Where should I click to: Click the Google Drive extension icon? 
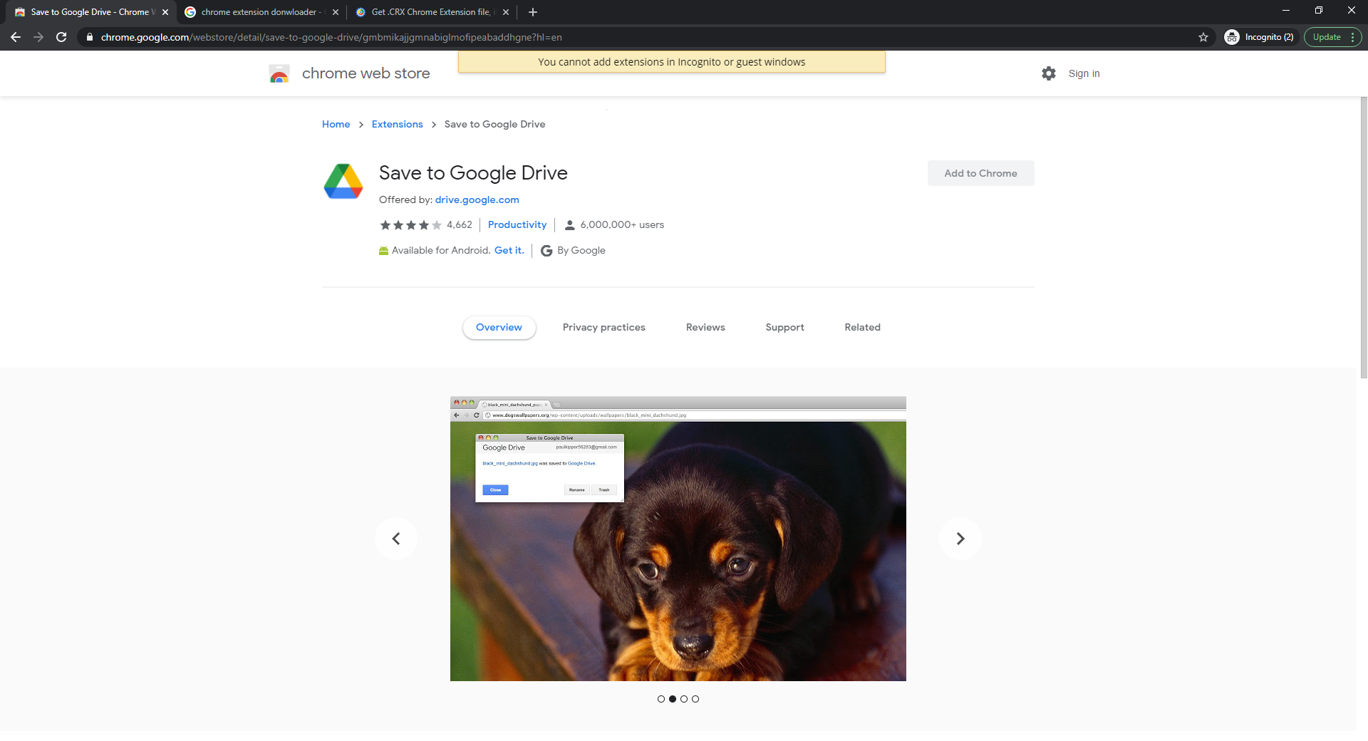[343, 181]
